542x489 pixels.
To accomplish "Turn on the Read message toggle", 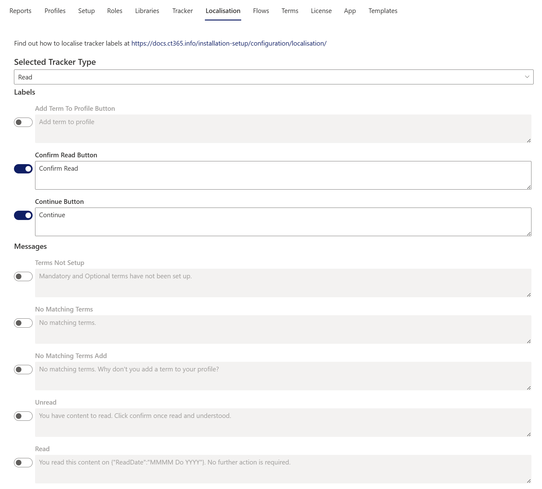I will click(x=23, y=463).
